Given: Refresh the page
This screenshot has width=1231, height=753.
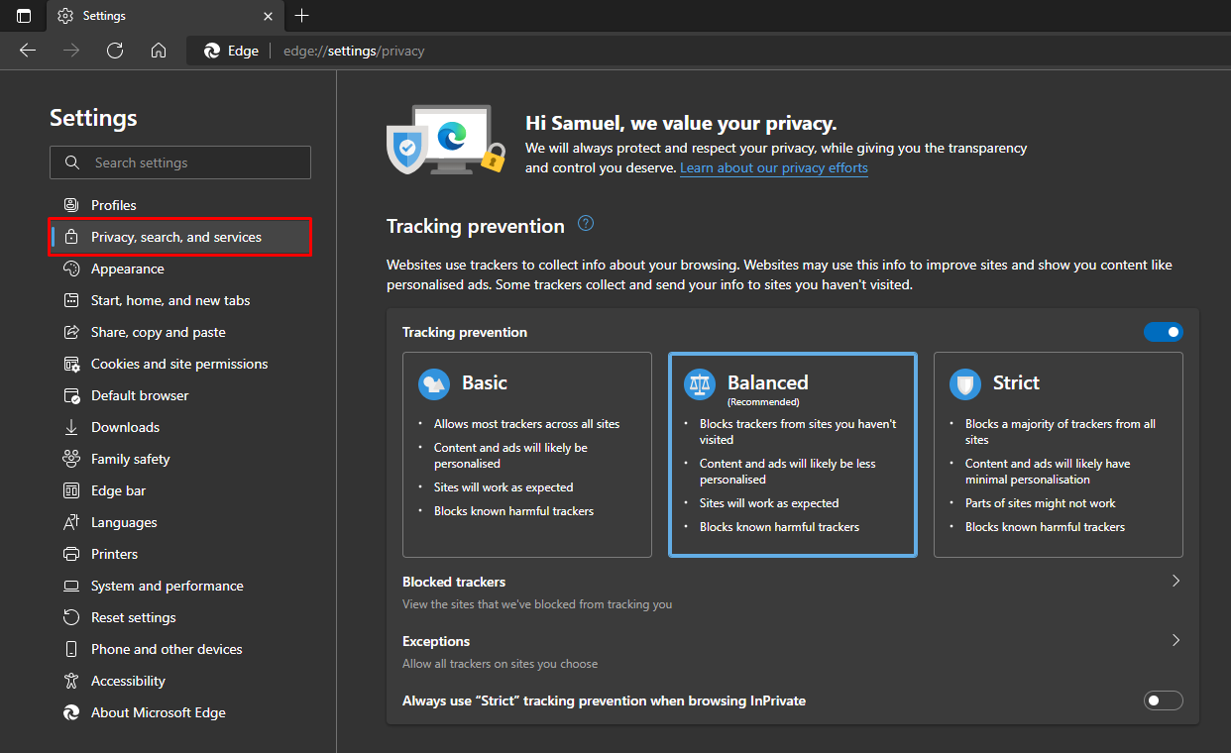Looking at the screenshot, I should coord(115,51).
